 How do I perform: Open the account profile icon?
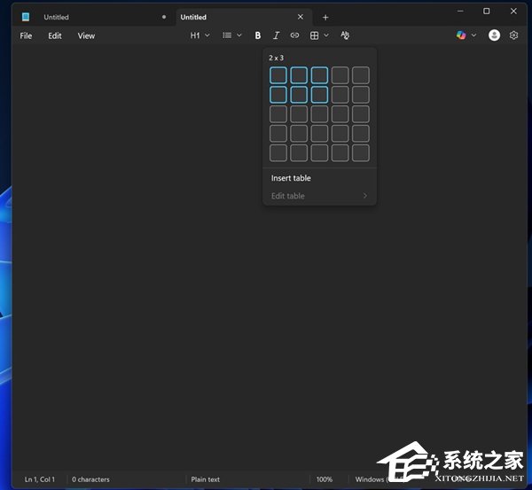(x=494, y=35)
